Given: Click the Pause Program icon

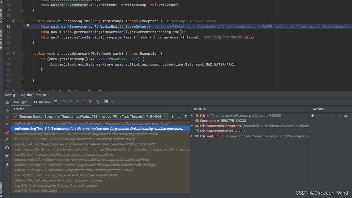Looking at the screenshot, I should [x=7, y=117].
